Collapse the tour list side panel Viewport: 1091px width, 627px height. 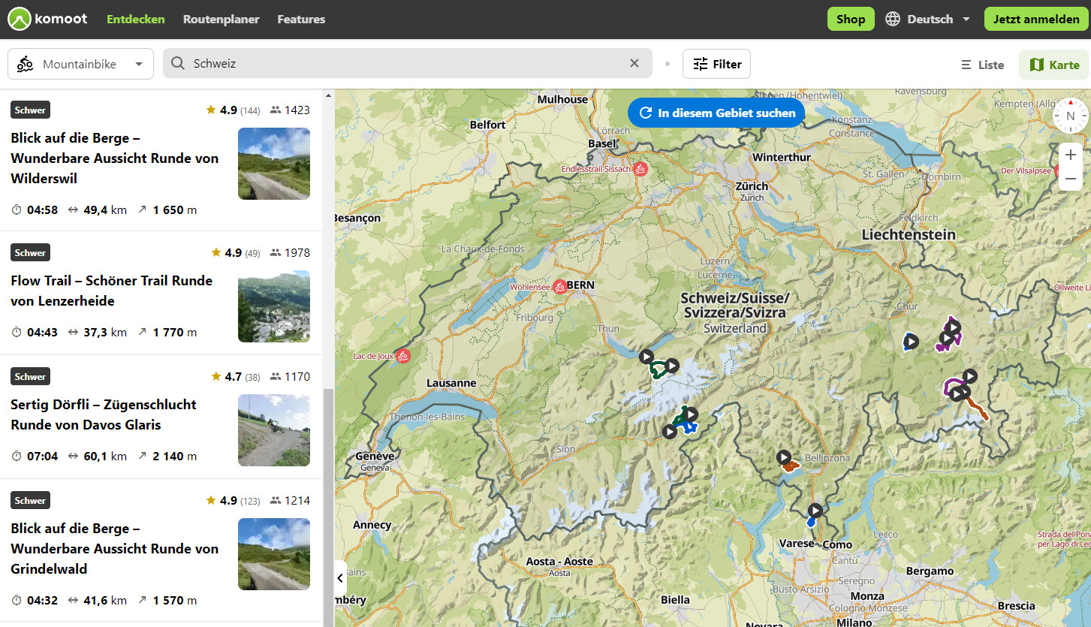click(x=340, y=578)
